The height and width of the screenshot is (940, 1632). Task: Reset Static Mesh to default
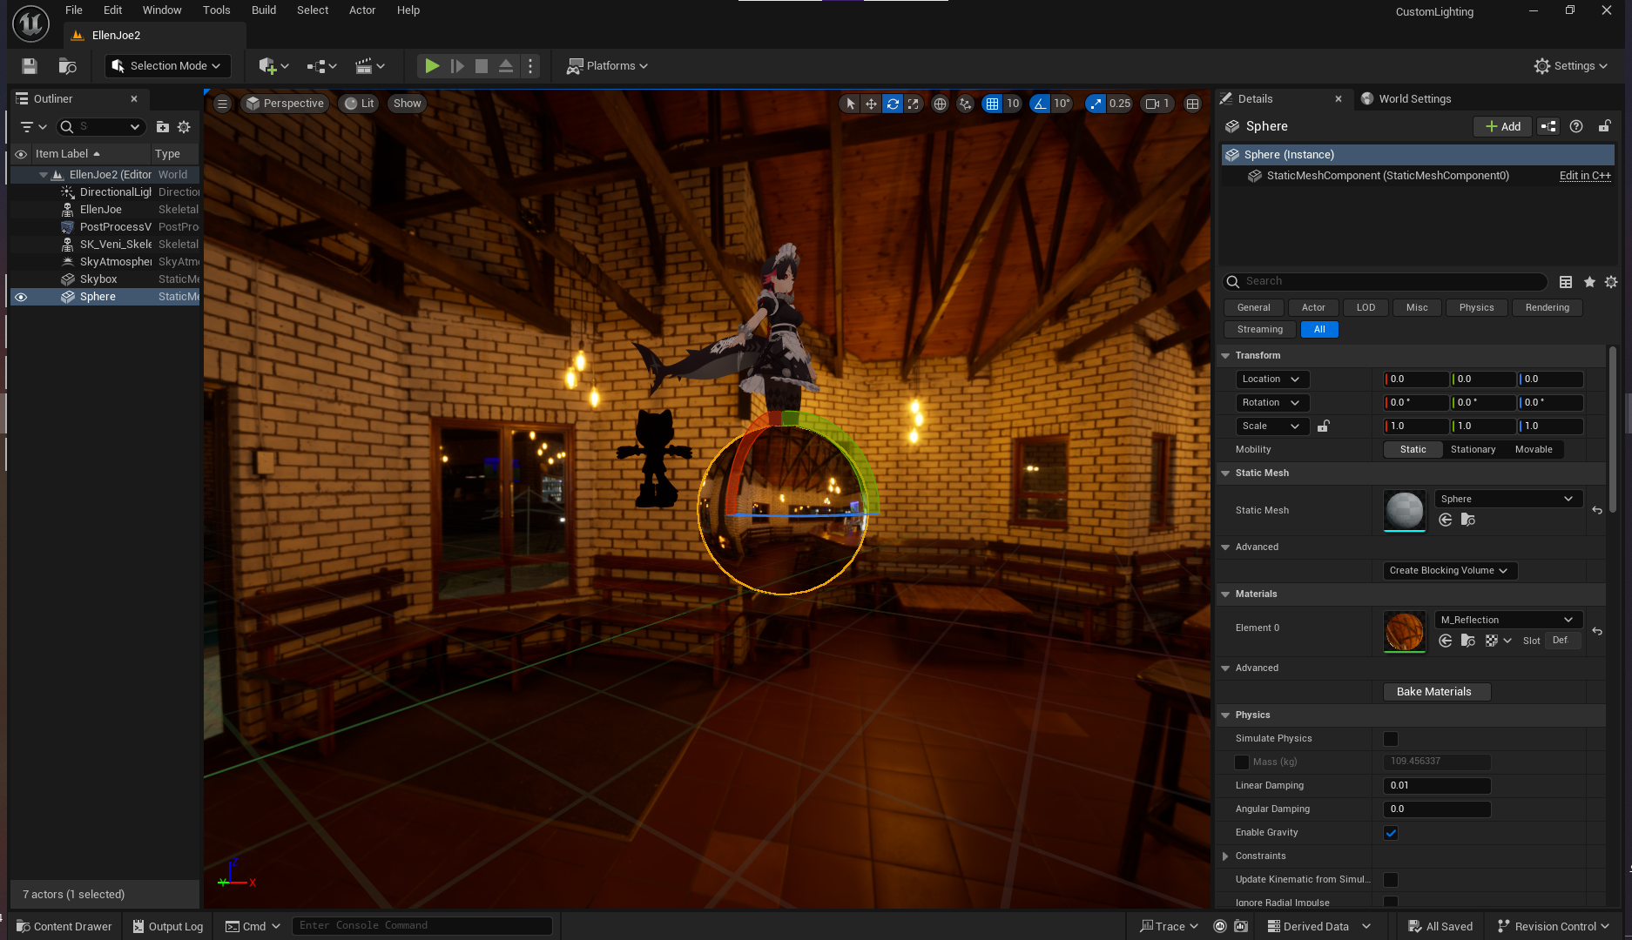coord(1596,511)
